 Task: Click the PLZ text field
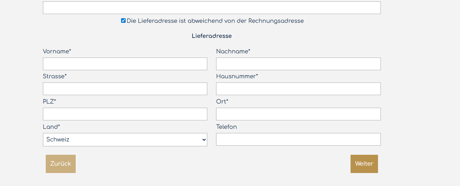pyautogui.click(x=125, y=114)
